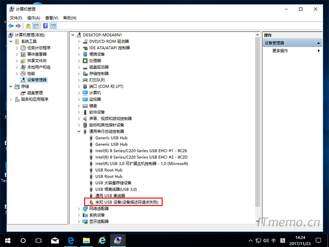Click the 处理器 processor chip icon
The image size is (329, 247).
click(85, 61)
